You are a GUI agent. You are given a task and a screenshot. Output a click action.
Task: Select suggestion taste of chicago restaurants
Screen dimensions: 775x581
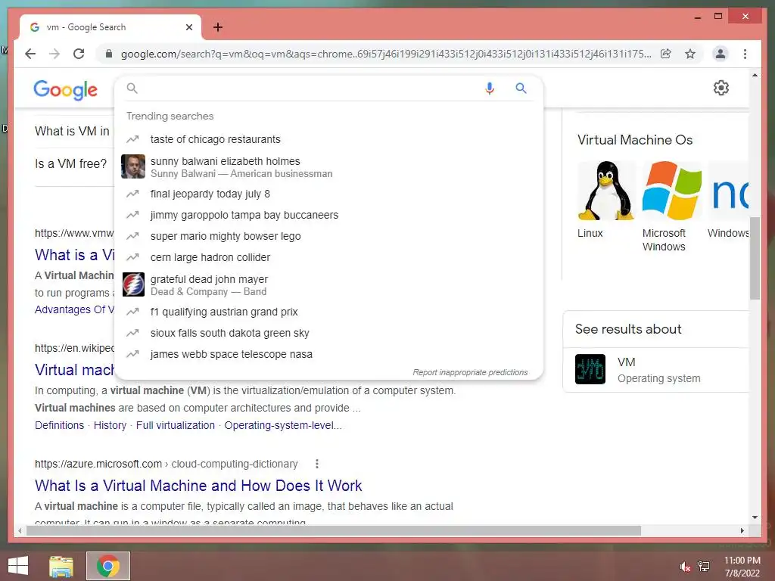(328, 139)
